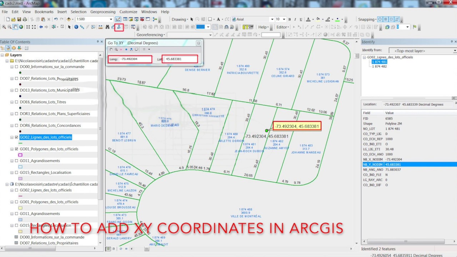Open the Drawing dropdown menu

[180, 19]
